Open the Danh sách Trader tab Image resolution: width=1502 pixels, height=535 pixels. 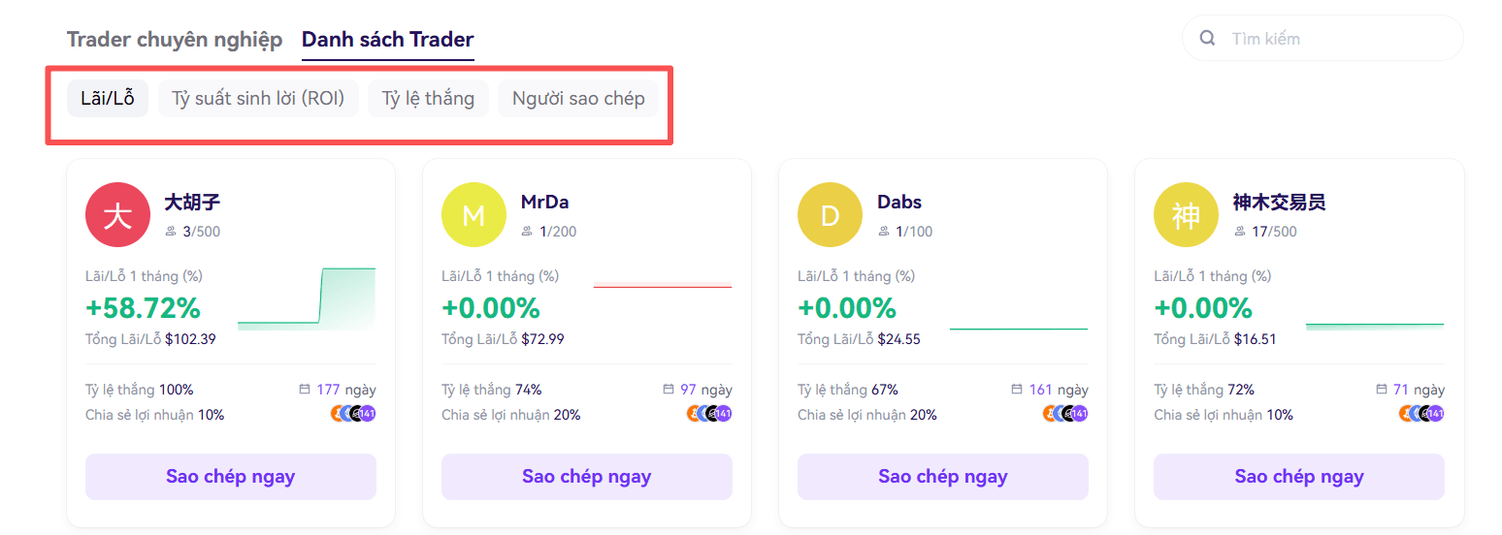[388, 40]
